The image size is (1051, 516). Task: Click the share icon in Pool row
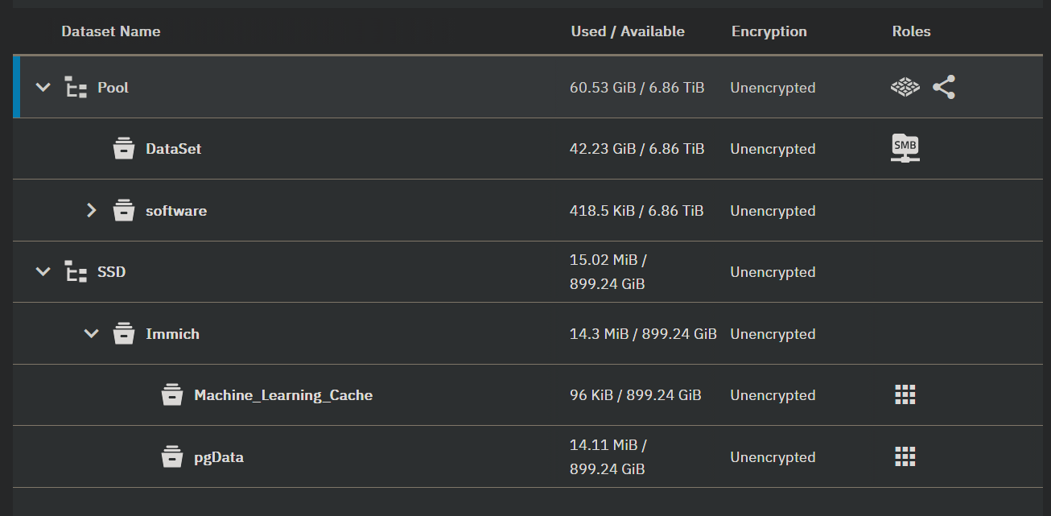(944, 87)
